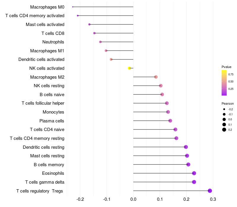
Task: Click the 0.2 Pearson legend circle
Action: point(224,130)
